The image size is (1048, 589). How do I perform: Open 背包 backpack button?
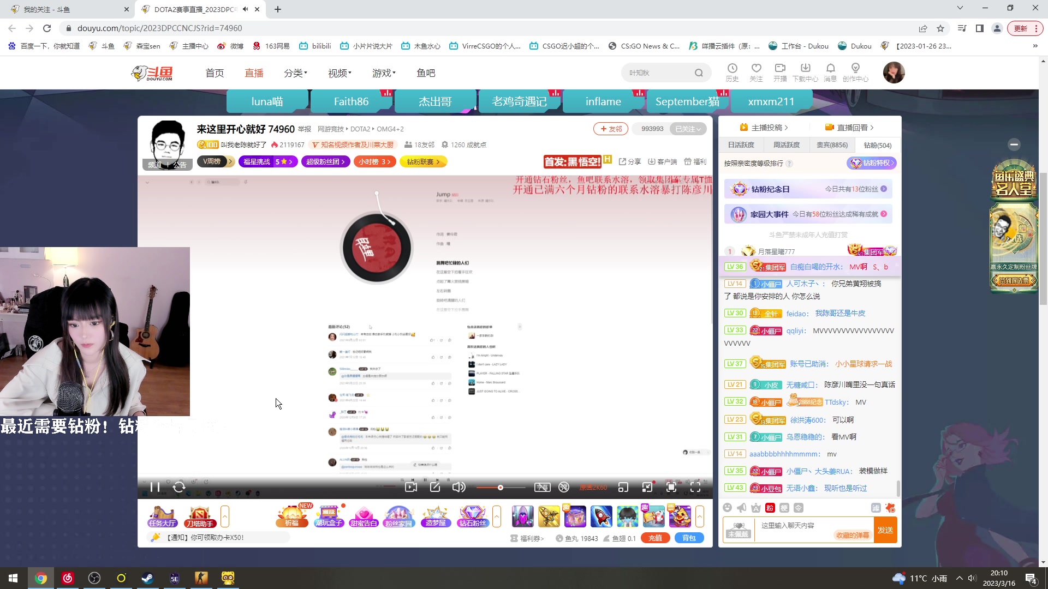pyautogui.click(x=689, y=538)
